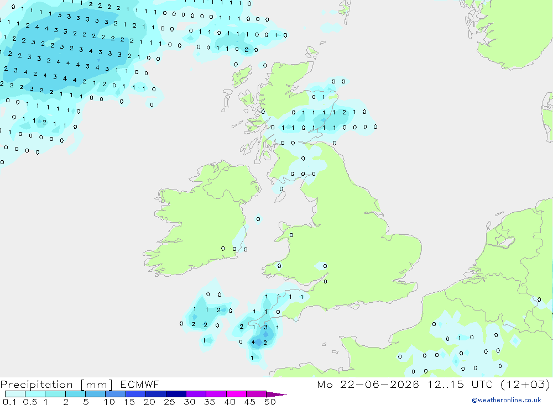Click the 1–2 mm legend color swatch
This screenshot has width=553, height=405.
[x=55, y=394]
